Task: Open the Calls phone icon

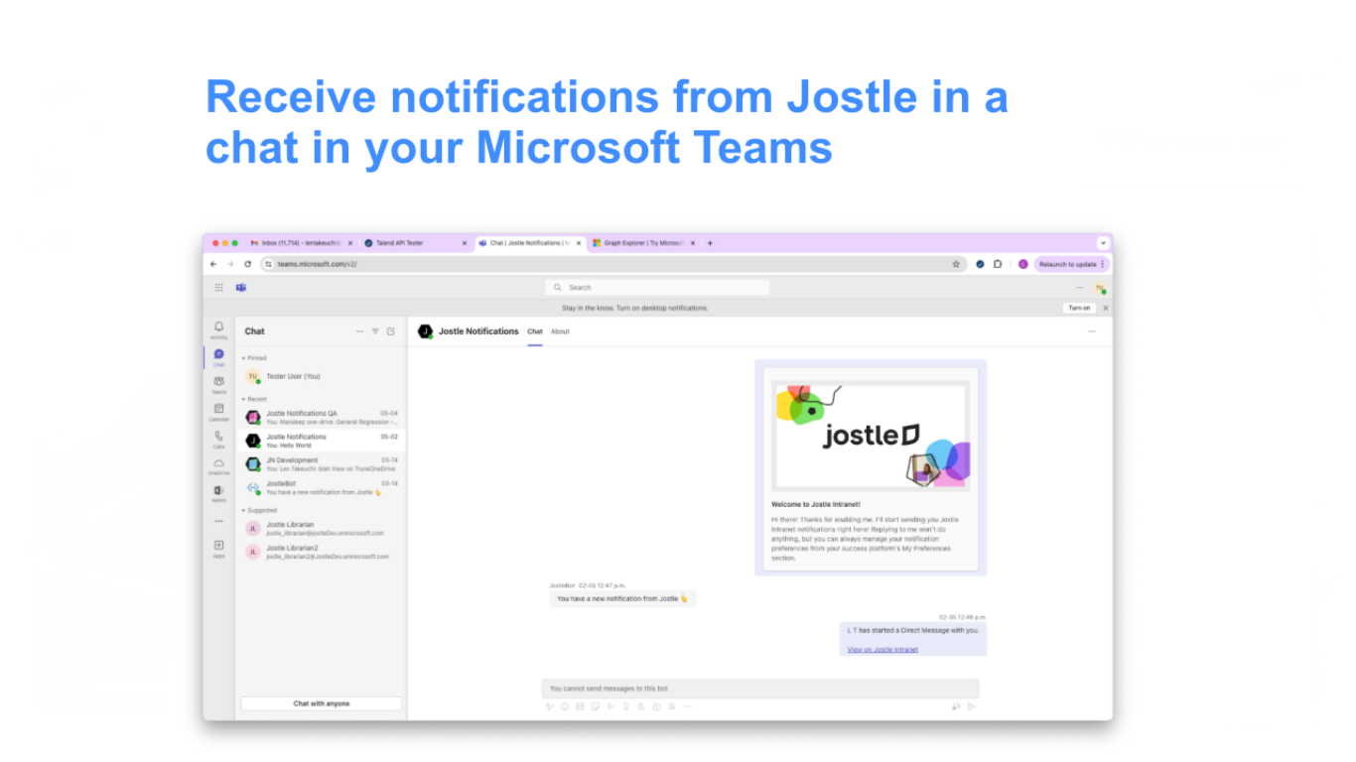Action: click(x=218, y=439)
